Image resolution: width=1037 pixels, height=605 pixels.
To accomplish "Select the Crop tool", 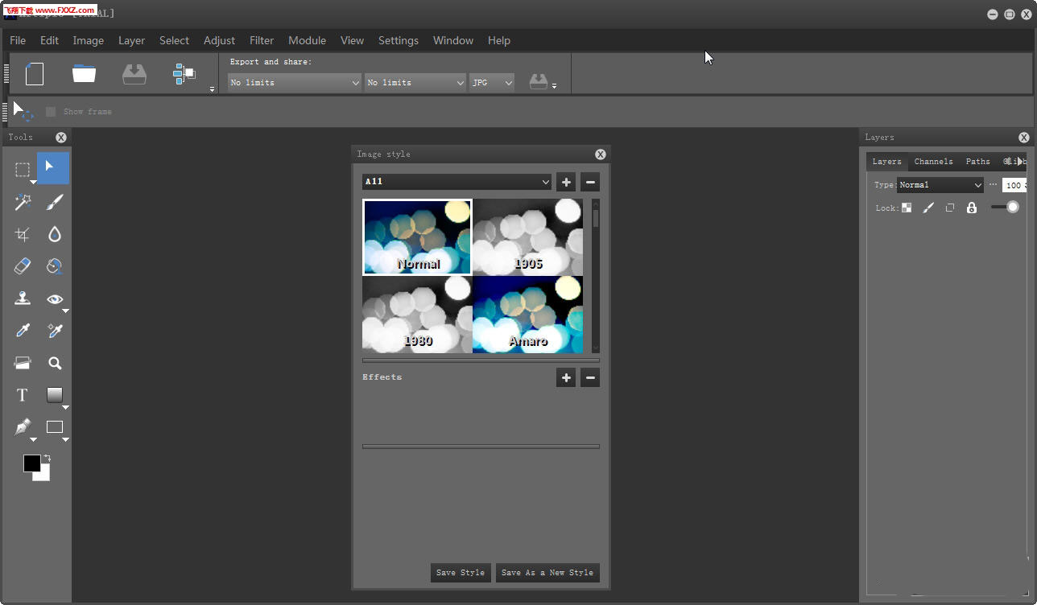I will [23, 234].
